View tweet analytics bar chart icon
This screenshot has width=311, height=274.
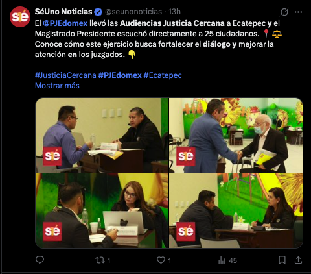(x=222, y=260)
